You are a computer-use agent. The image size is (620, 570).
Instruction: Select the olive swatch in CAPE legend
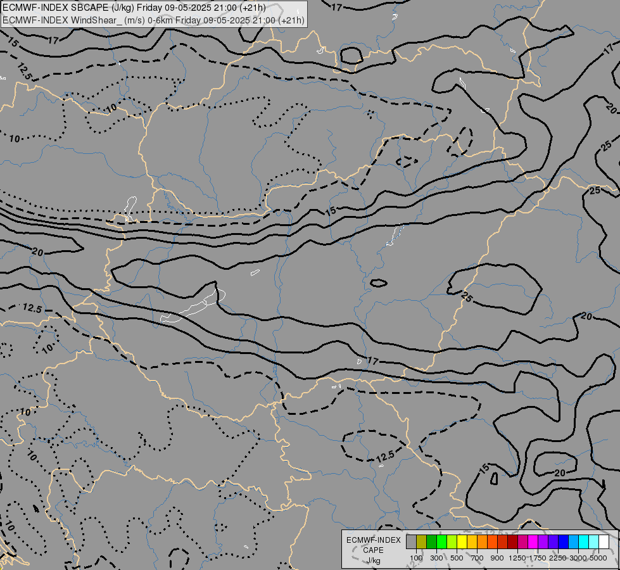click(x=422, y=541)
